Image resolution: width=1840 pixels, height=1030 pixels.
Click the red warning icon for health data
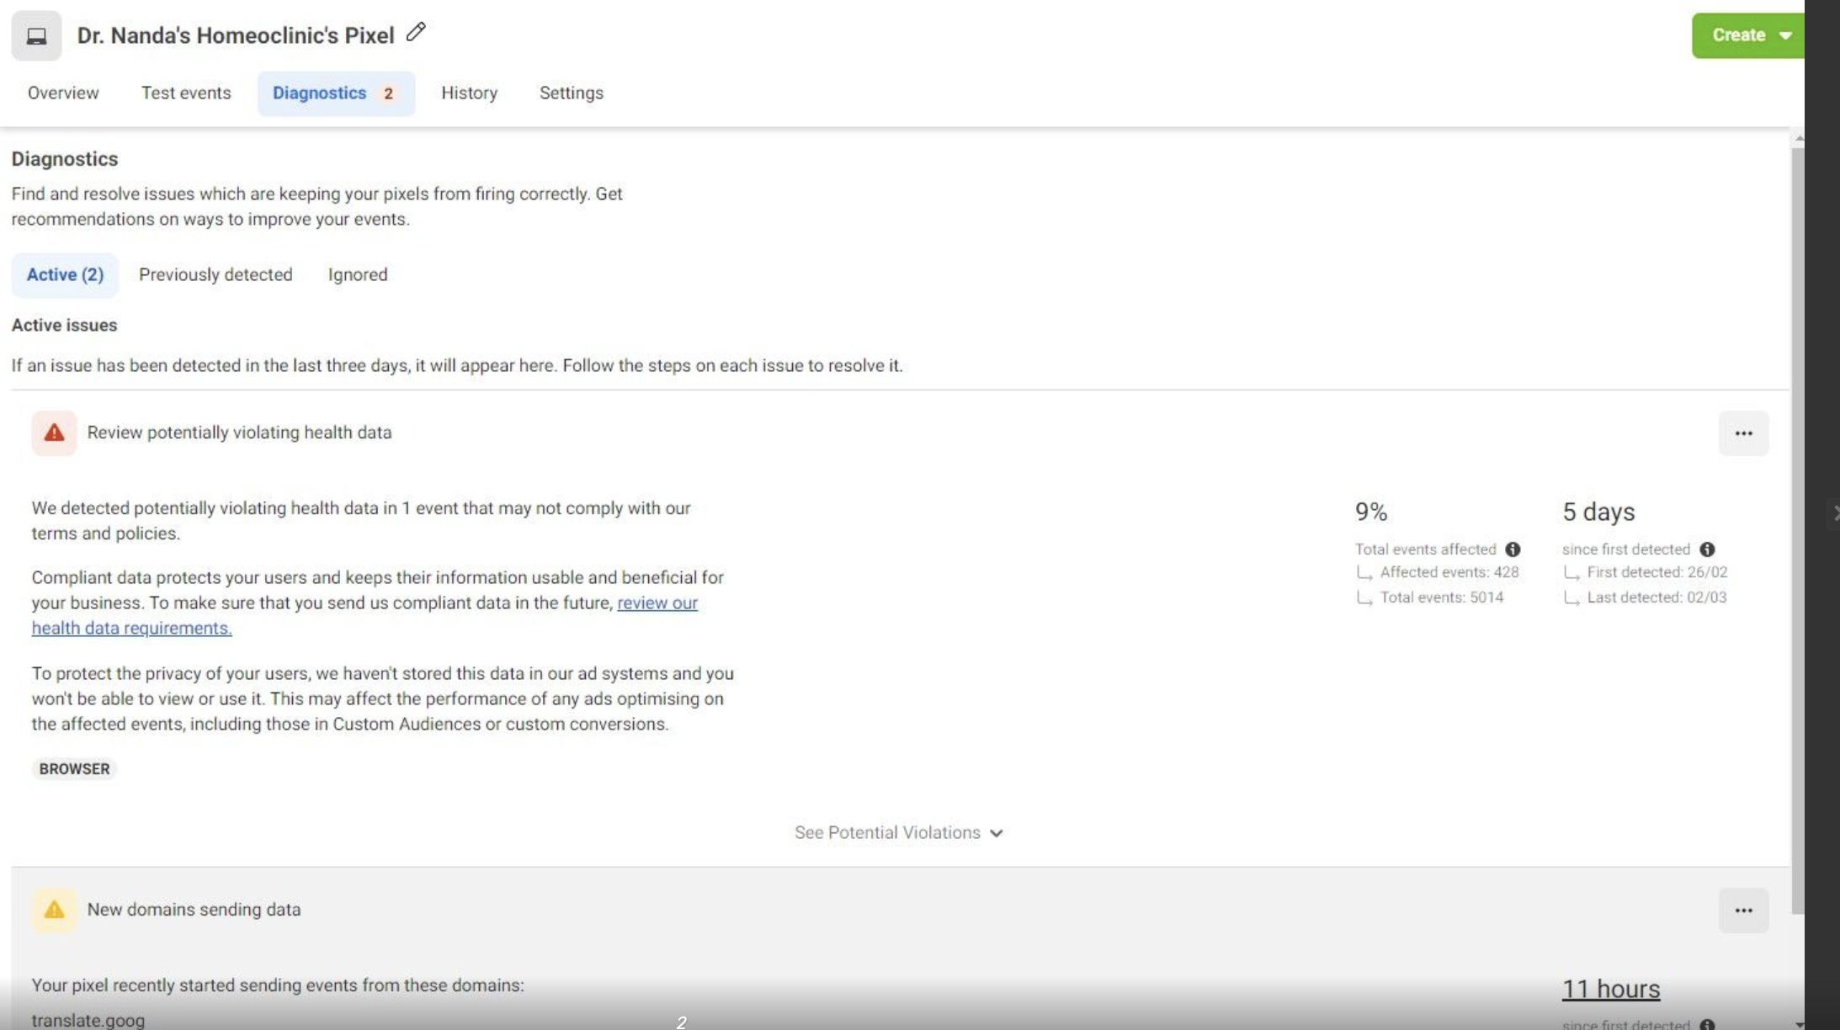[x=54, y=433]
